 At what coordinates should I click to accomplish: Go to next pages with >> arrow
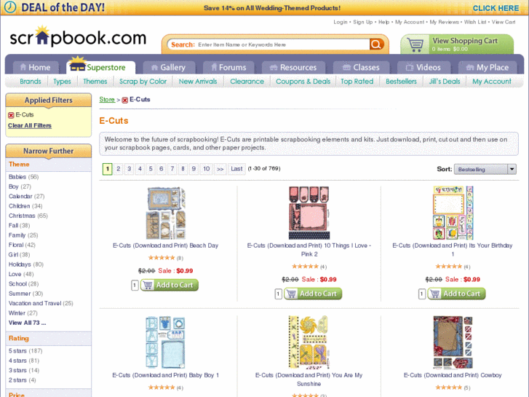(220, 169)
